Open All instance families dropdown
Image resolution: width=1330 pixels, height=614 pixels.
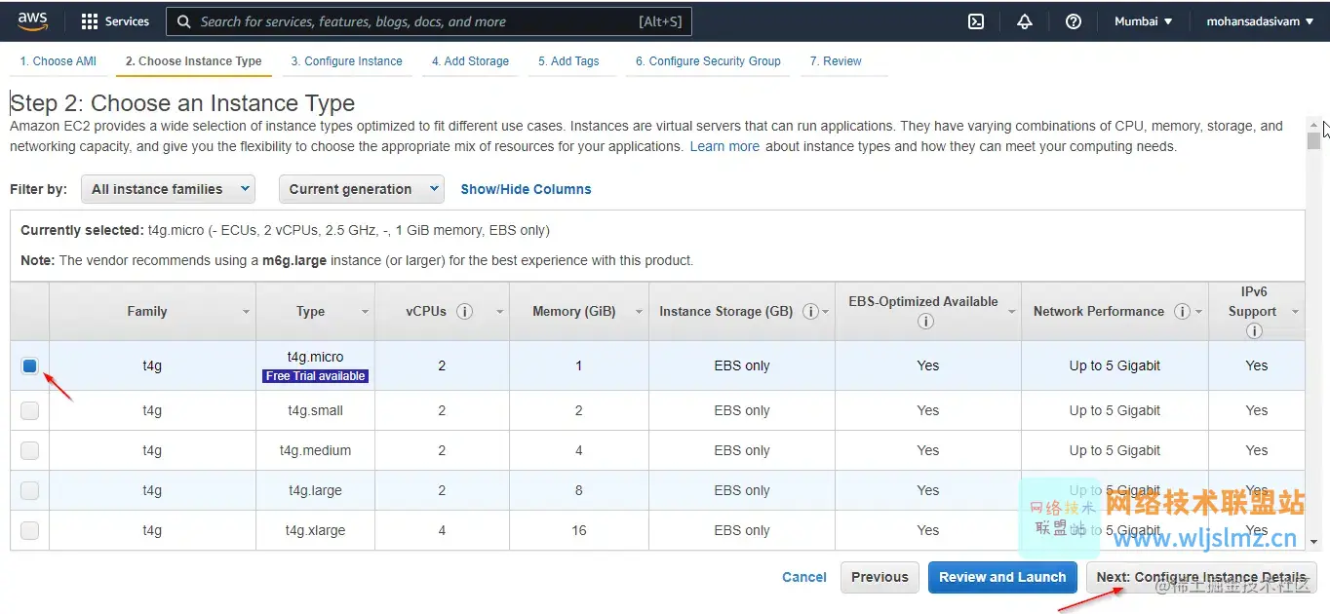coord(168,189)
